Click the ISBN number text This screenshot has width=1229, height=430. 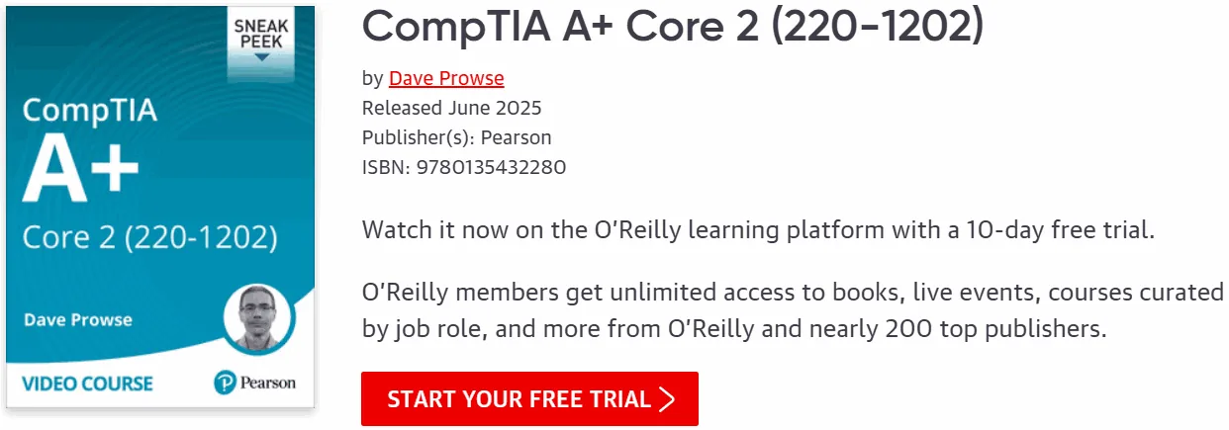pos(464,167)
